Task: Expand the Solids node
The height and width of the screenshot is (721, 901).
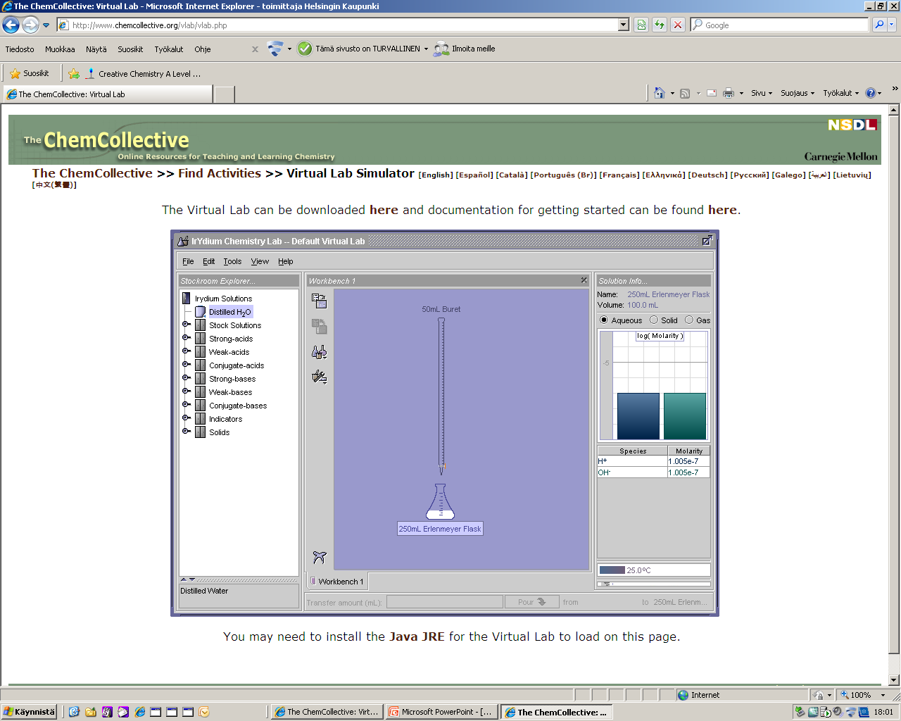Action: pyautogui.click(x=187, y=432)
